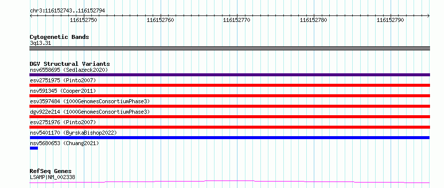
Task: Click the left arrowhead of the ruler
Action: pos(31,16)
